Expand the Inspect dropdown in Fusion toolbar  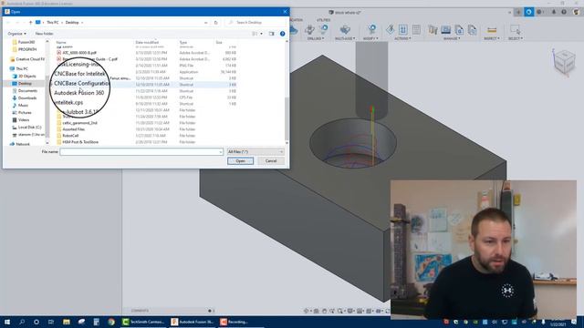click(491, 38)
